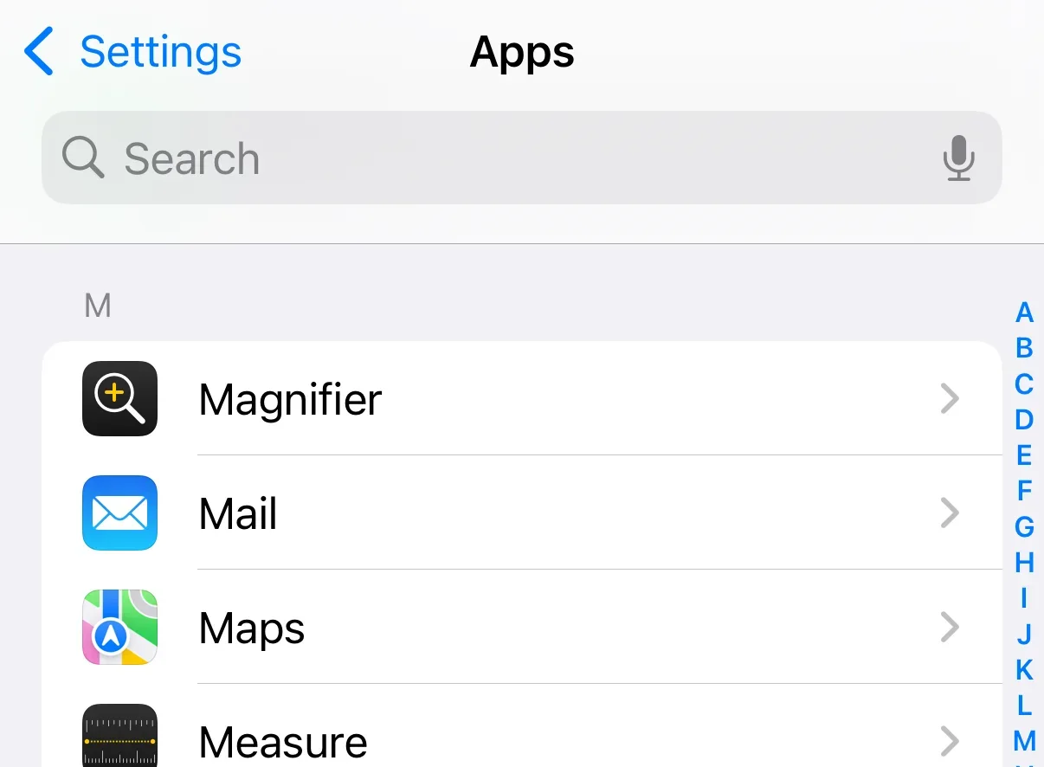Select the Mail settings row
Image resolution: width=1044 pixels, height=767 pixels.
click(x=519, y=513)
